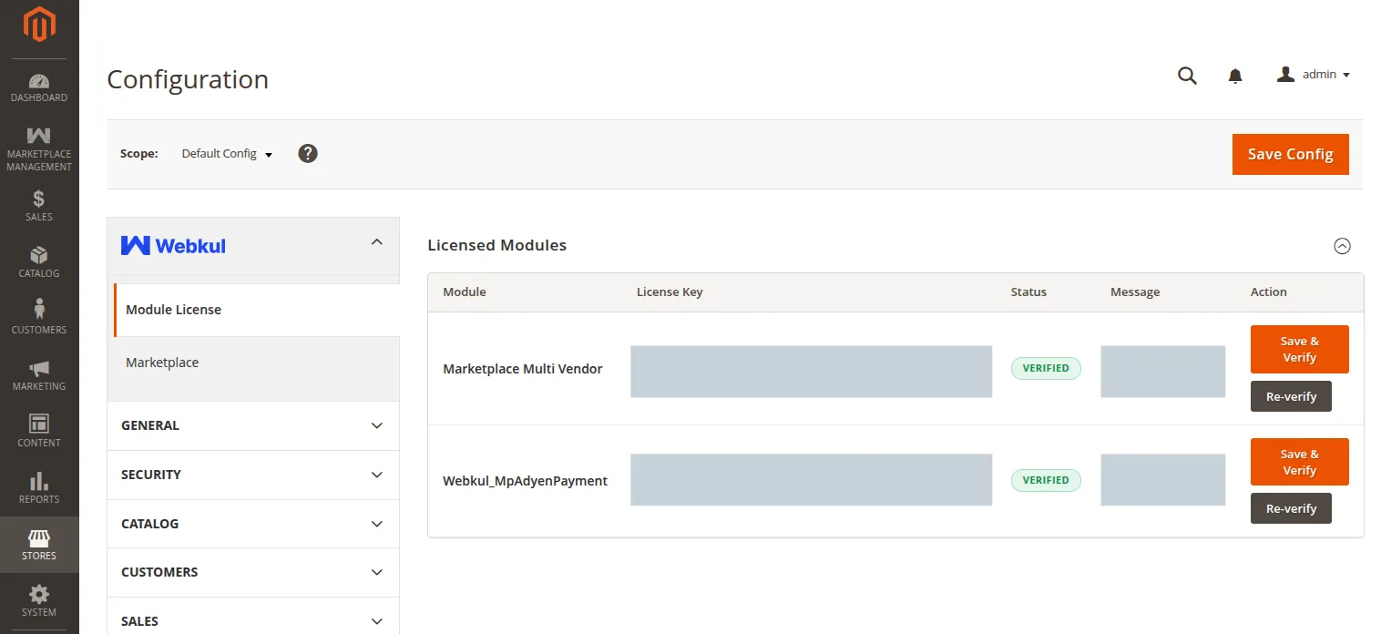Expand the GENERAL configuration section

coord(253,425)
